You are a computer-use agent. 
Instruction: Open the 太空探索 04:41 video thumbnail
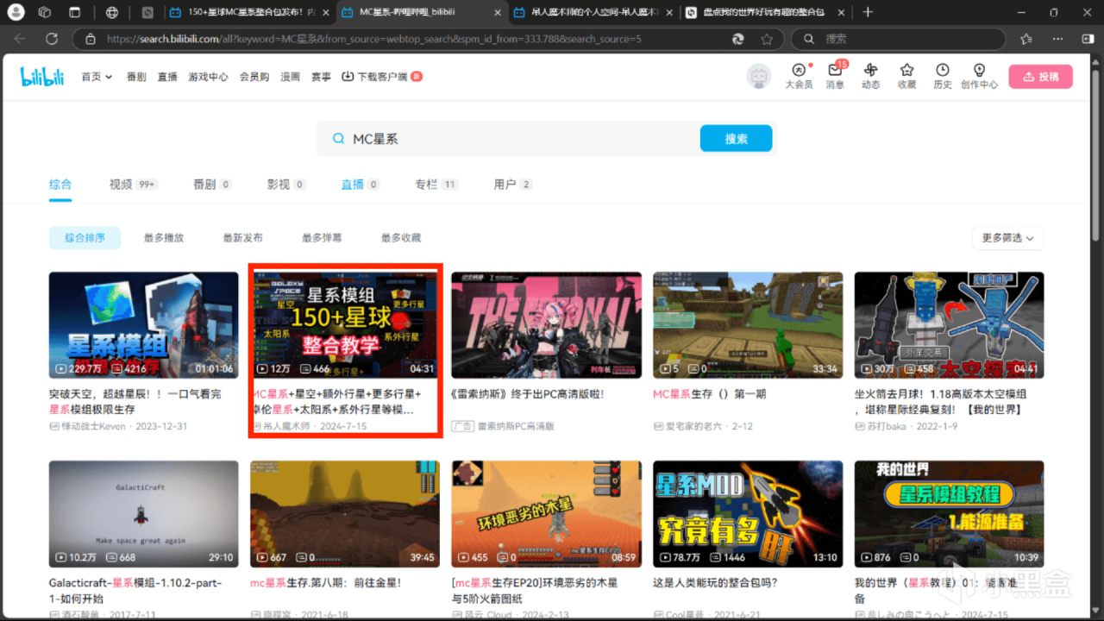coord(949,326)
